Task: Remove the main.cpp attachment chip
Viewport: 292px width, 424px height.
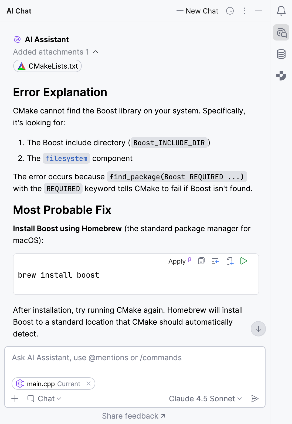Action: pyautogui.click(x=89, y=383)
